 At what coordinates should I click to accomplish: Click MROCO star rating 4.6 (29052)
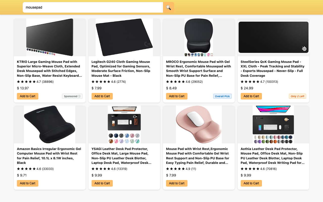184,82
